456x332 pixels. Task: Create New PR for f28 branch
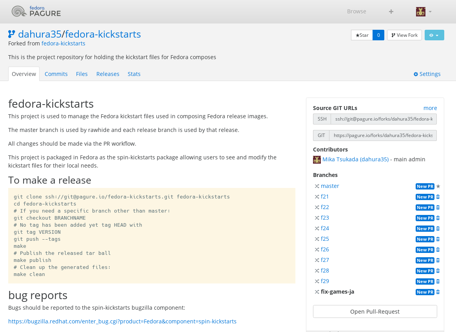[x=425, y=271]
